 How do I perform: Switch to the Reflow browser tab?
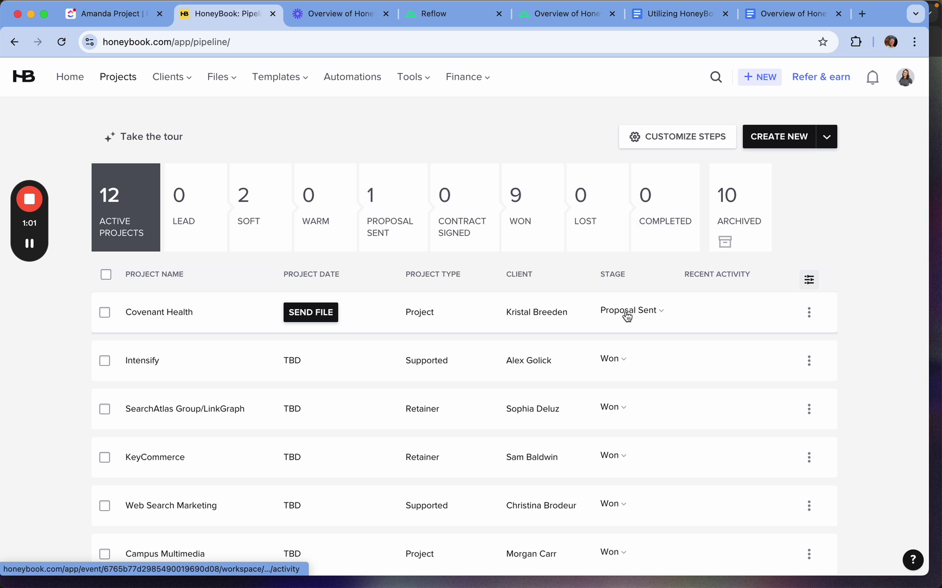pos(433,14)
